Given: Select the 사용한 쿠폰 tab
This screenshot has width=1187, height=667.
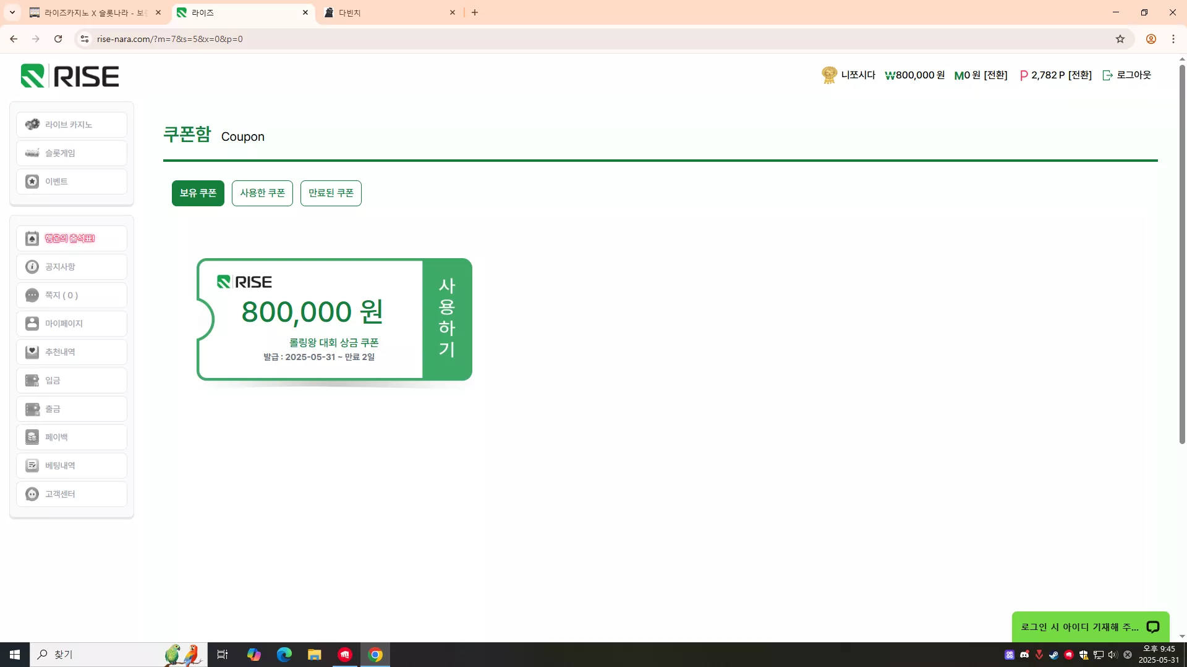Looking at the screenshot, I should (262, 193).
